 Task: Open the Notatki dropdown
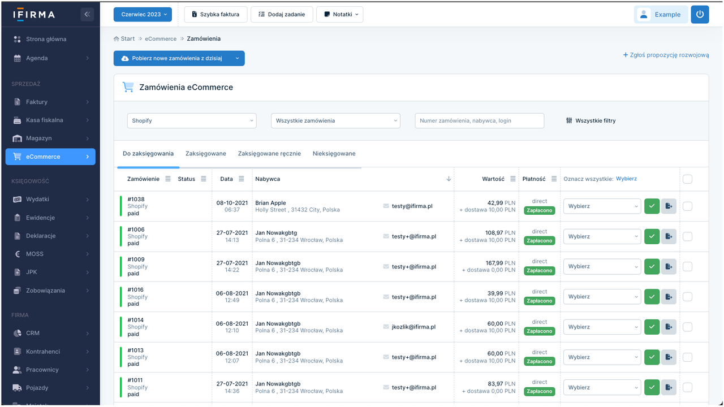coord(339,15)
